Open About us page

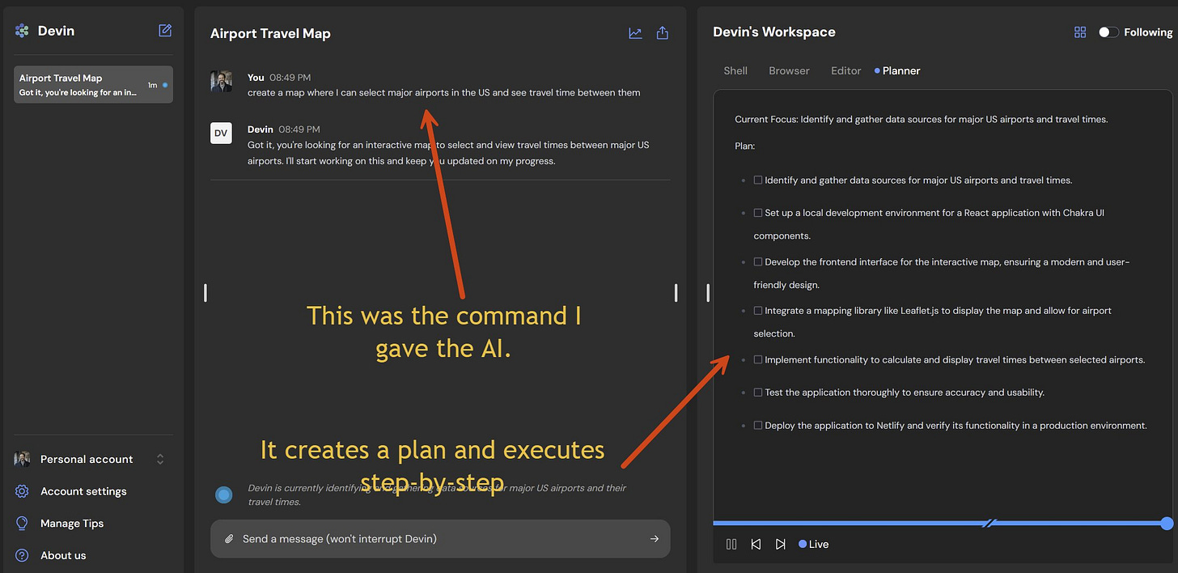[x=63, y=555]
